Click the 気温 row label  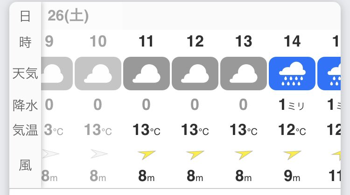point(25,130)
